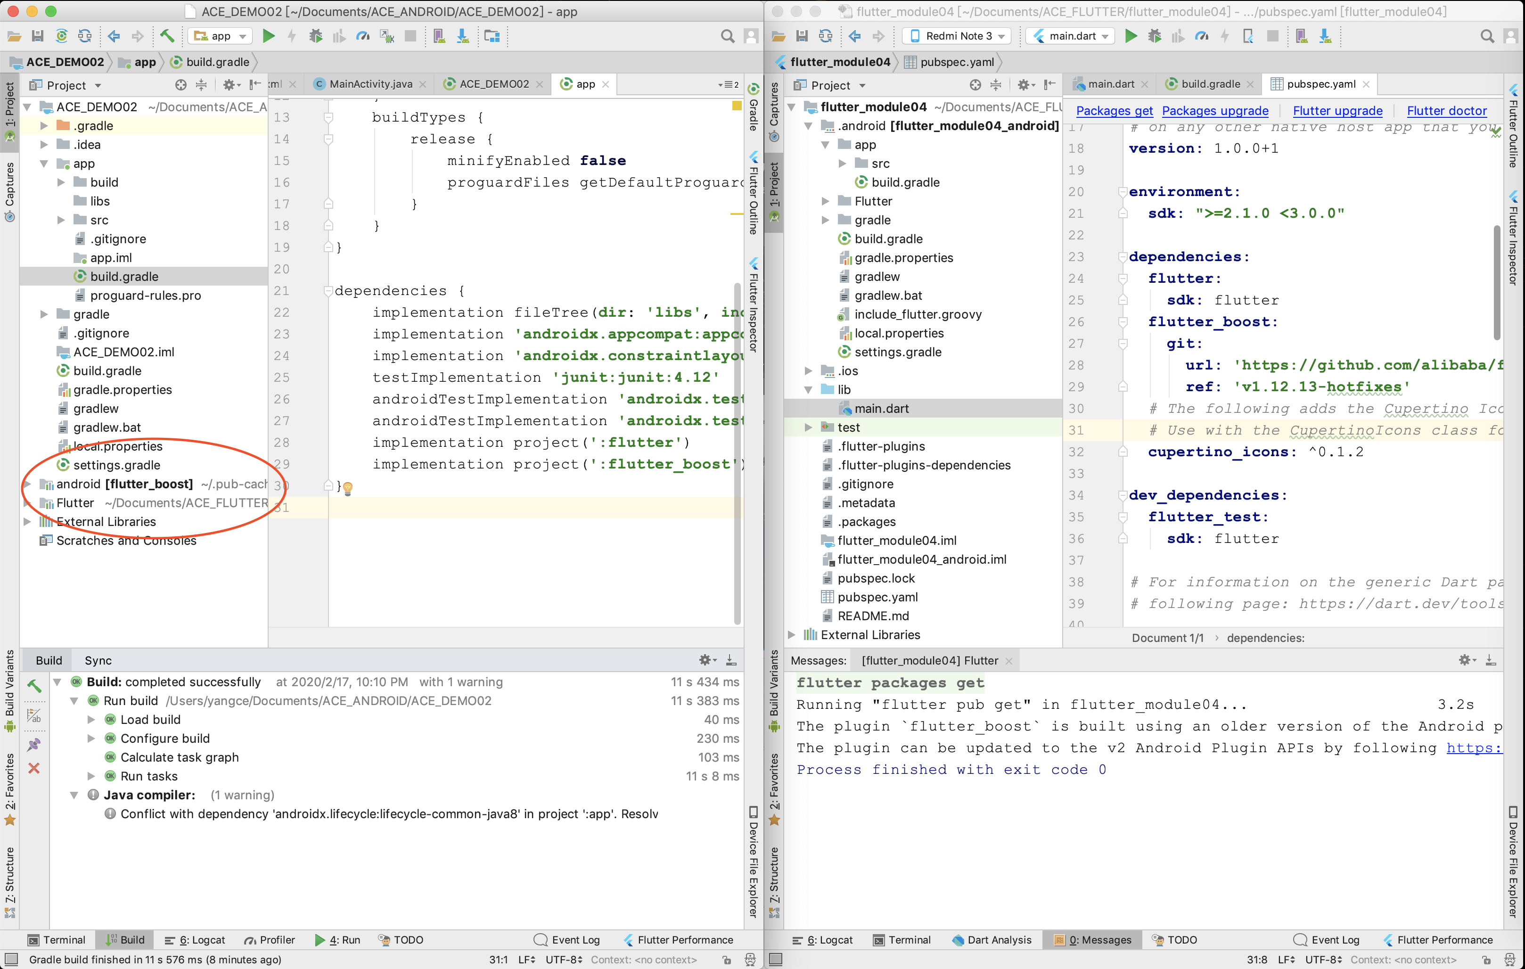The width and height of the screenshot is (1525, 969).
Task: Click the Flutter doctor link
Action: pyautogui.click(x=1446, y=111)
